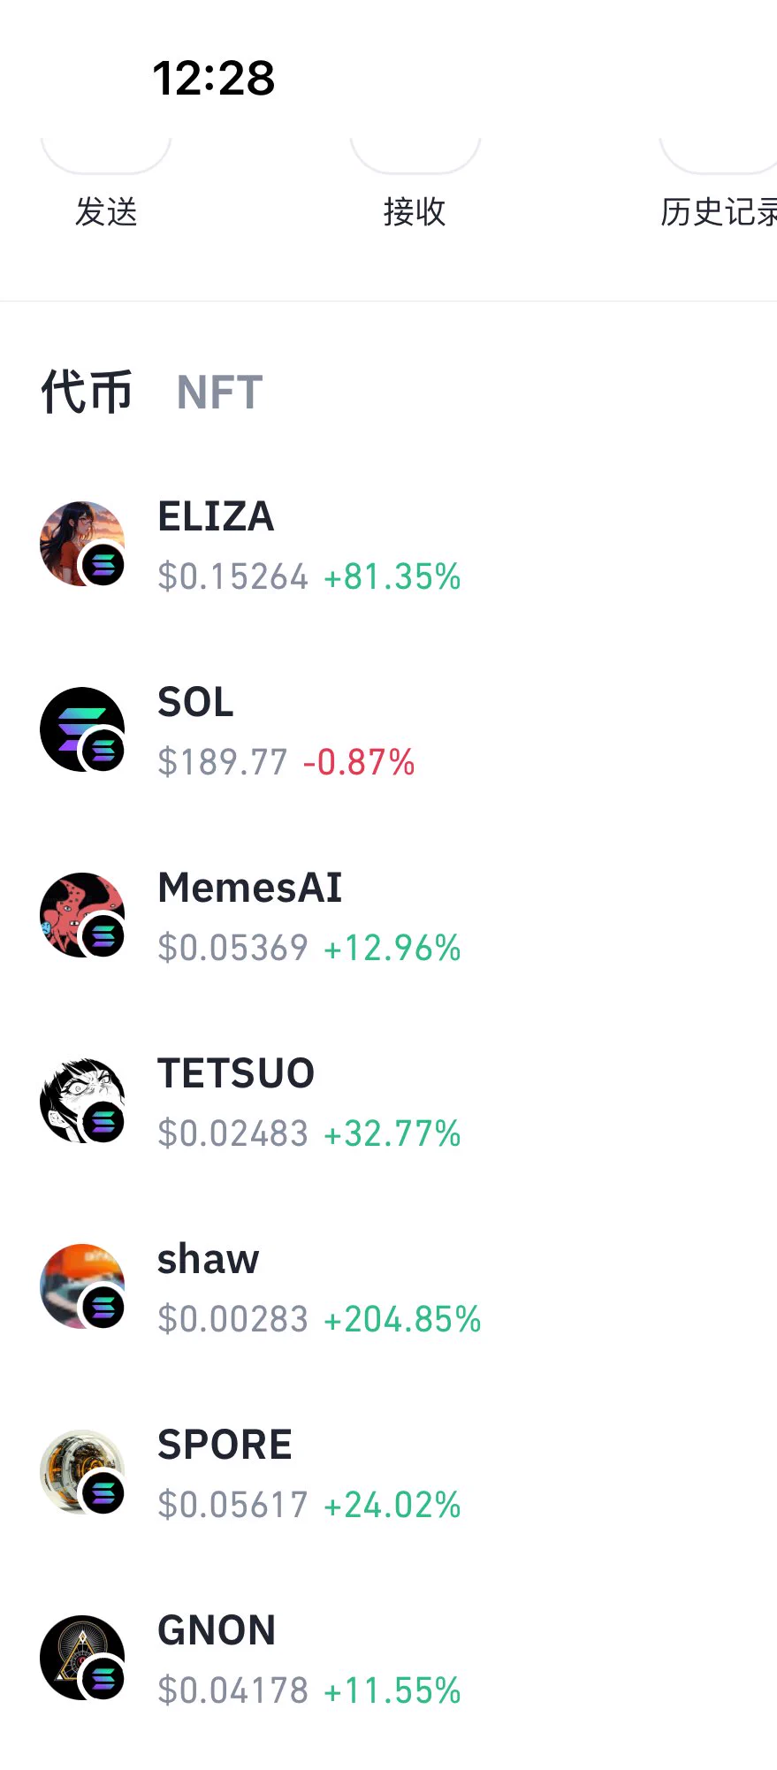The width and height of the screenshot is (777, 1770).
Task: Open the GNON token emblem icon
Action: point(82,1658)
